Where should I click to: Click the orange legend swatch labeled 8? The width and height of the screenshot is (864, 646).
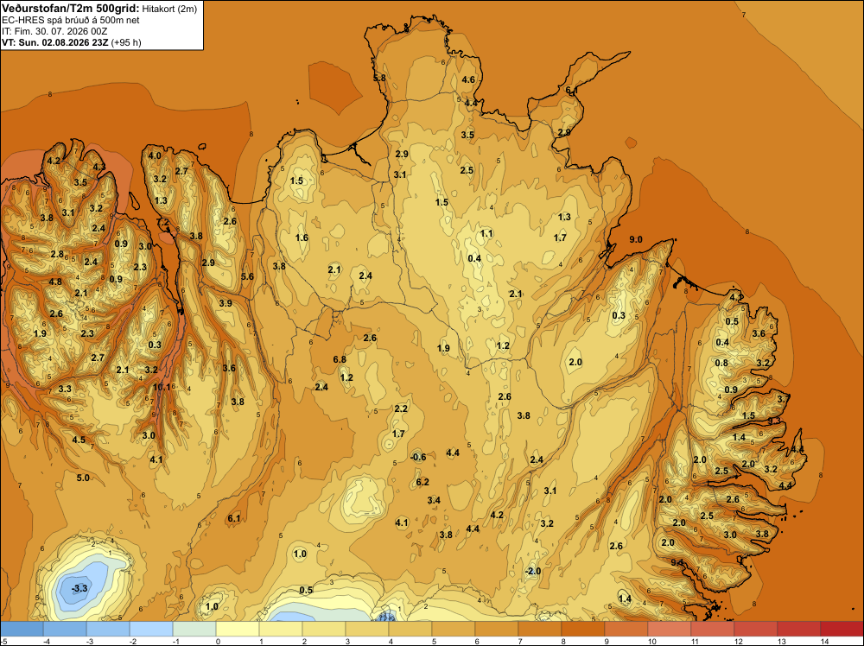tap(582, 629)
